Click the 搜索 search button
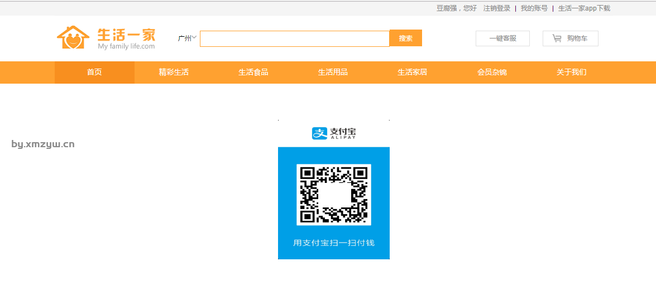 pos(405,38)
